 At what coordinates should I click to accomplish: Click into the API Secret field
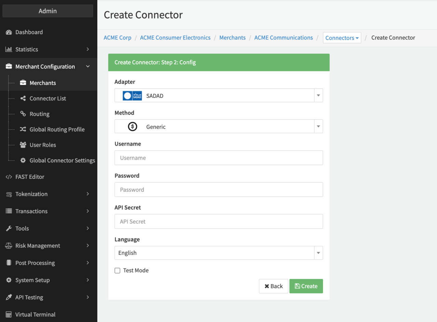pyautogui.click(x=218, y=221)
